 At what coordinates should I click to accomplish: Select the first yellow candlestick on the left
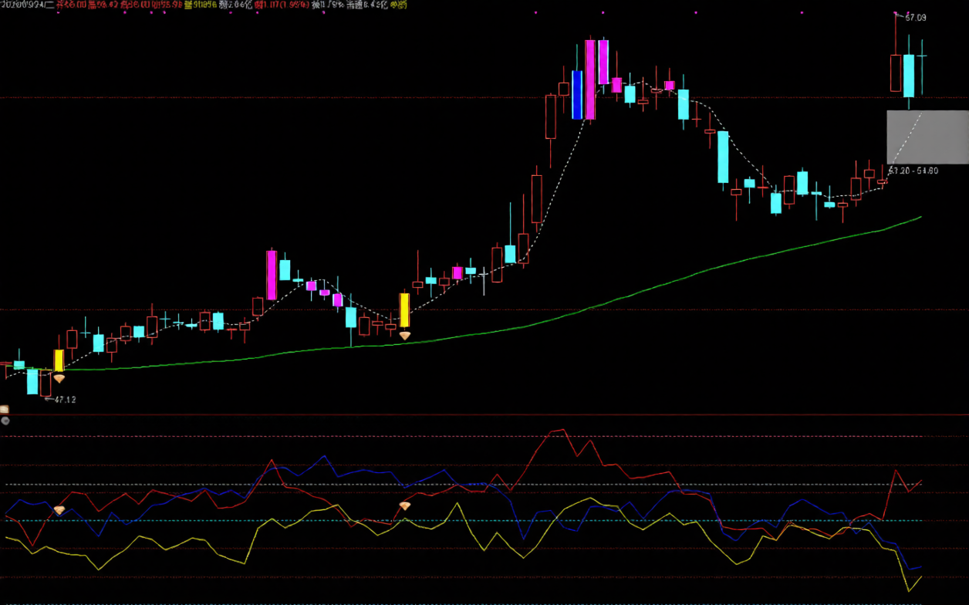coord(59,360)
